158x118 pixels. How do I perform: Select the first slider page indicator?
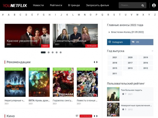(43, 52)
